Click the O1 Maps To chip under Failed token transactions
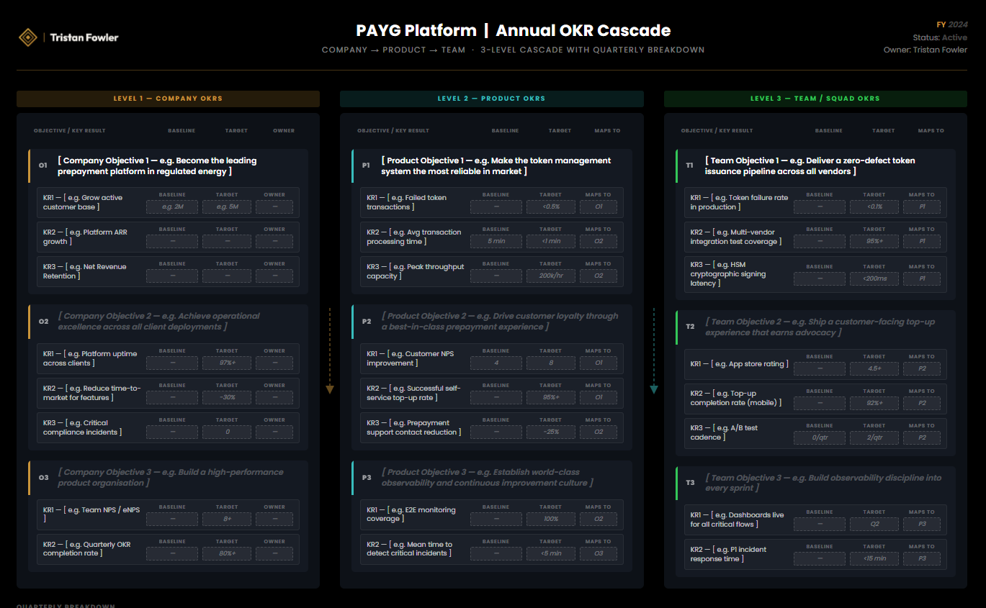This screenshot has height=608, width=986. [x=598, y=207]
